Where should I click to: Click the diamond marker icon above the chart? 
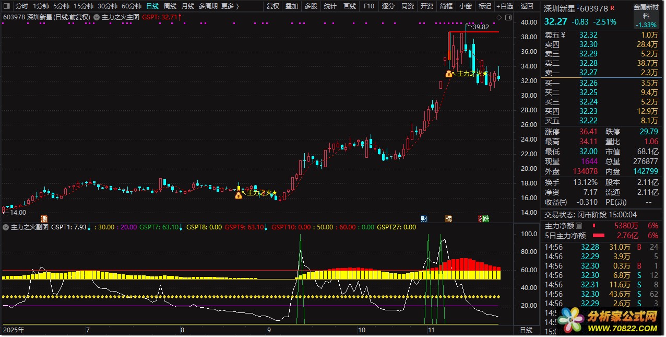coord(498,17)
